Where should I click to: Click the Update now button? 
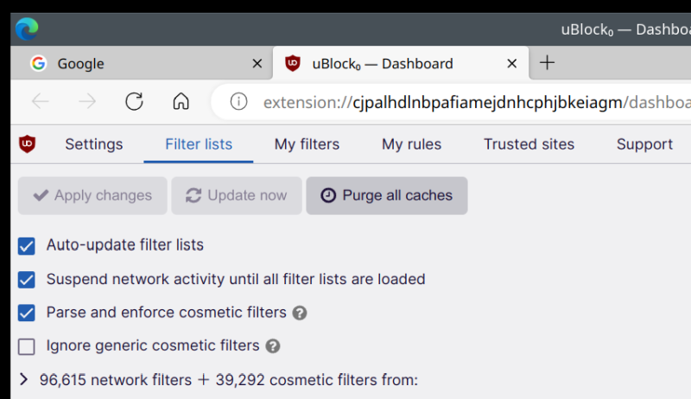[237, 195]
